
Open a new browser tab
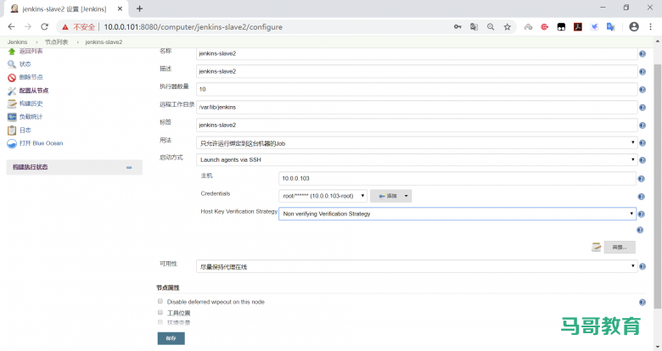pos(139,8)
